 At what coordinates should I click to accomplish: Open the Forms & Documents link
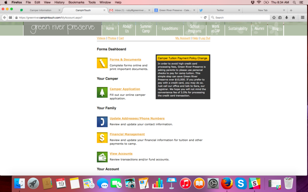125,60
